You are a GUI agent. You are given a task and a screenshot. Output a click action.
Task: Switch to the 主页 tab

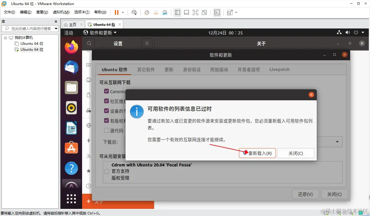tap(73, 25)
